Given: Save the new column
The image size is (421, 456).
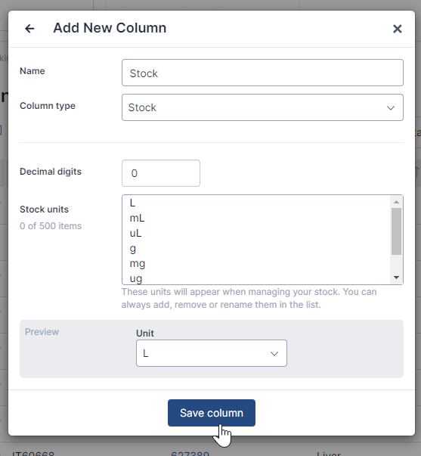Looking at the screenshot, I should click(212, 413).
